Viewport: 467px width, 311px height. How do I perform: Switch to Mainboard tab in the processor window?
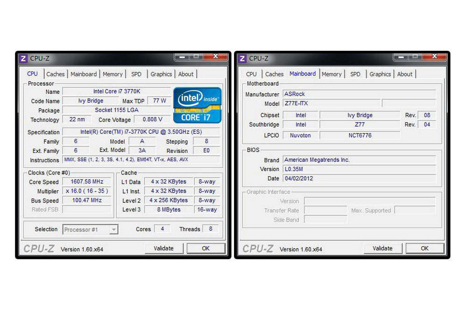tap(84, 74)
